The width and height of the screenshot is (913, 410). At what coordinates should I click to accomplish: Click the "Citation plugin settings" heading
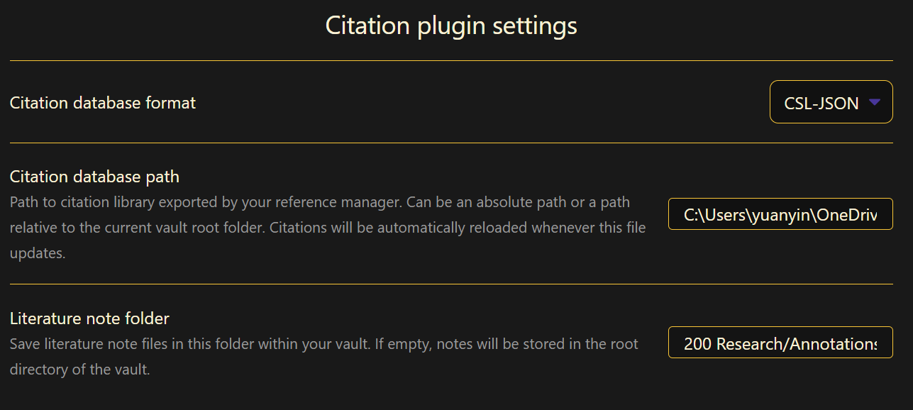coord(451,26)
